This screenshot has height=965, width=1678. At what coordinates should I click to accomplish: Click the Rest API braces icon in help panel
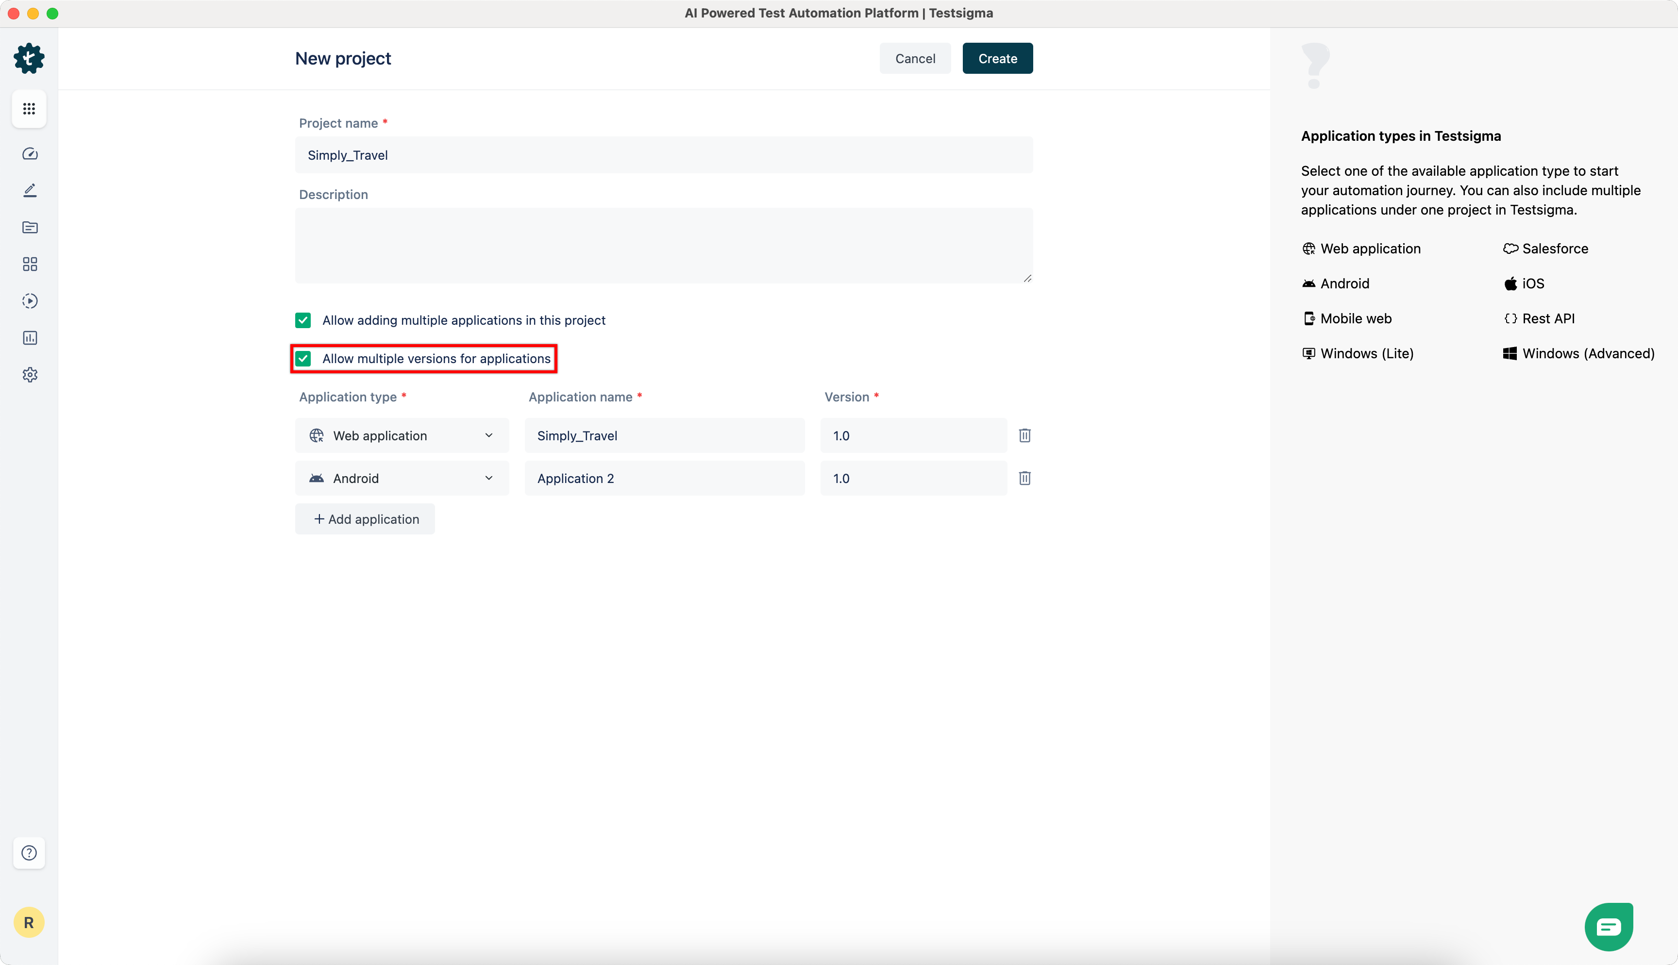click(x=1510, y=319)
